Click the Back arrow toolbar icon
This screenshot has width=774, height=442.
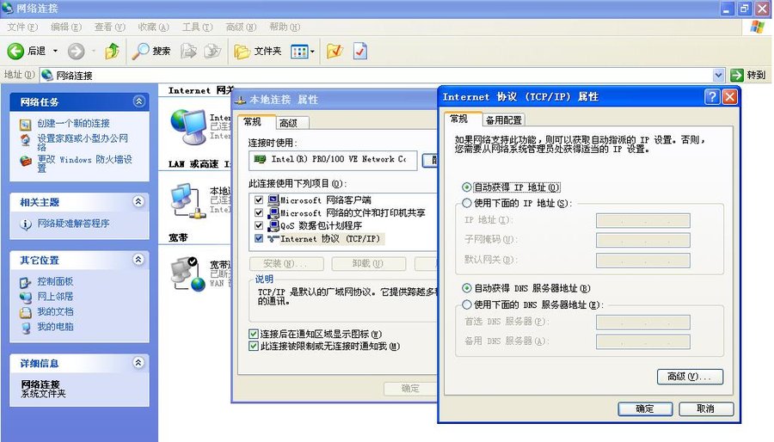point(15,52)
